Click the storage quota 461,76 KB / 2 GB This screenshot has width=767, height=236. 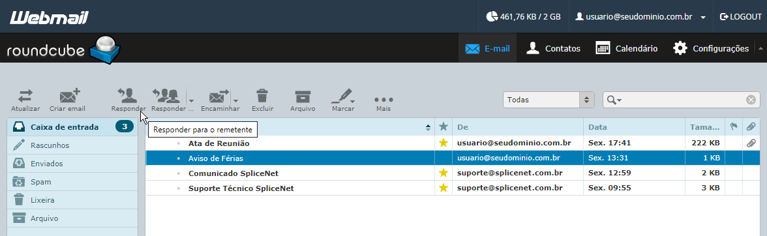point(523,16)
